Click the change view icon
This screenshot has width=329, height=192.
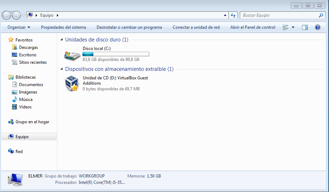(x=285, y=27)
